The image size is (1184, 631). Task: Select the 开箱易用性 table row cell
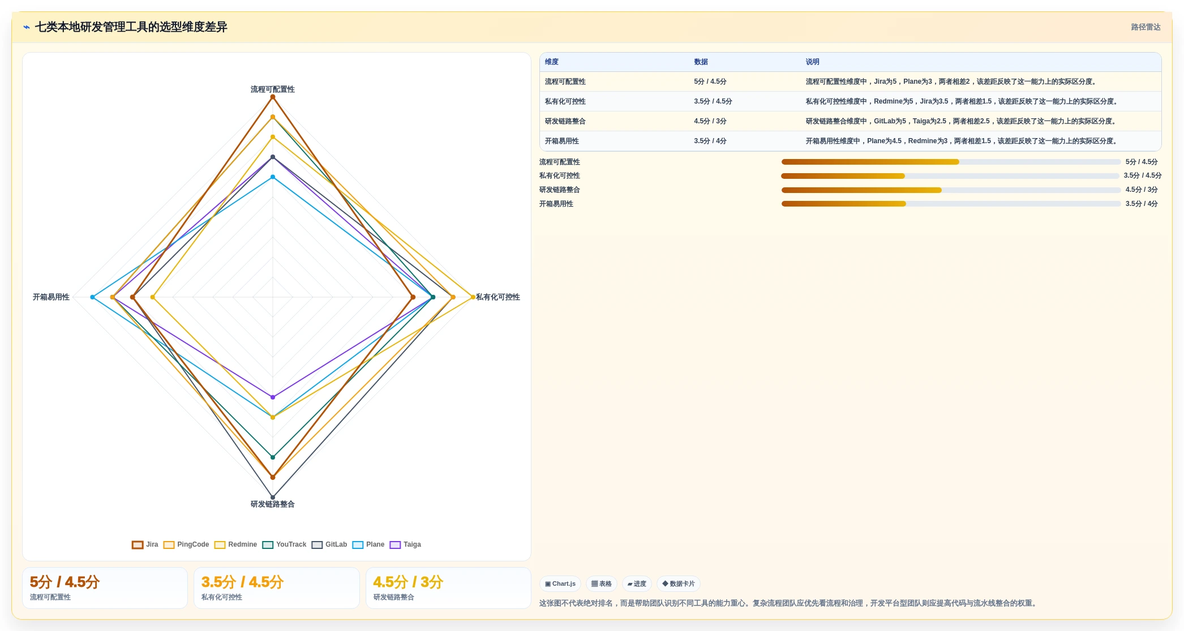562,141
